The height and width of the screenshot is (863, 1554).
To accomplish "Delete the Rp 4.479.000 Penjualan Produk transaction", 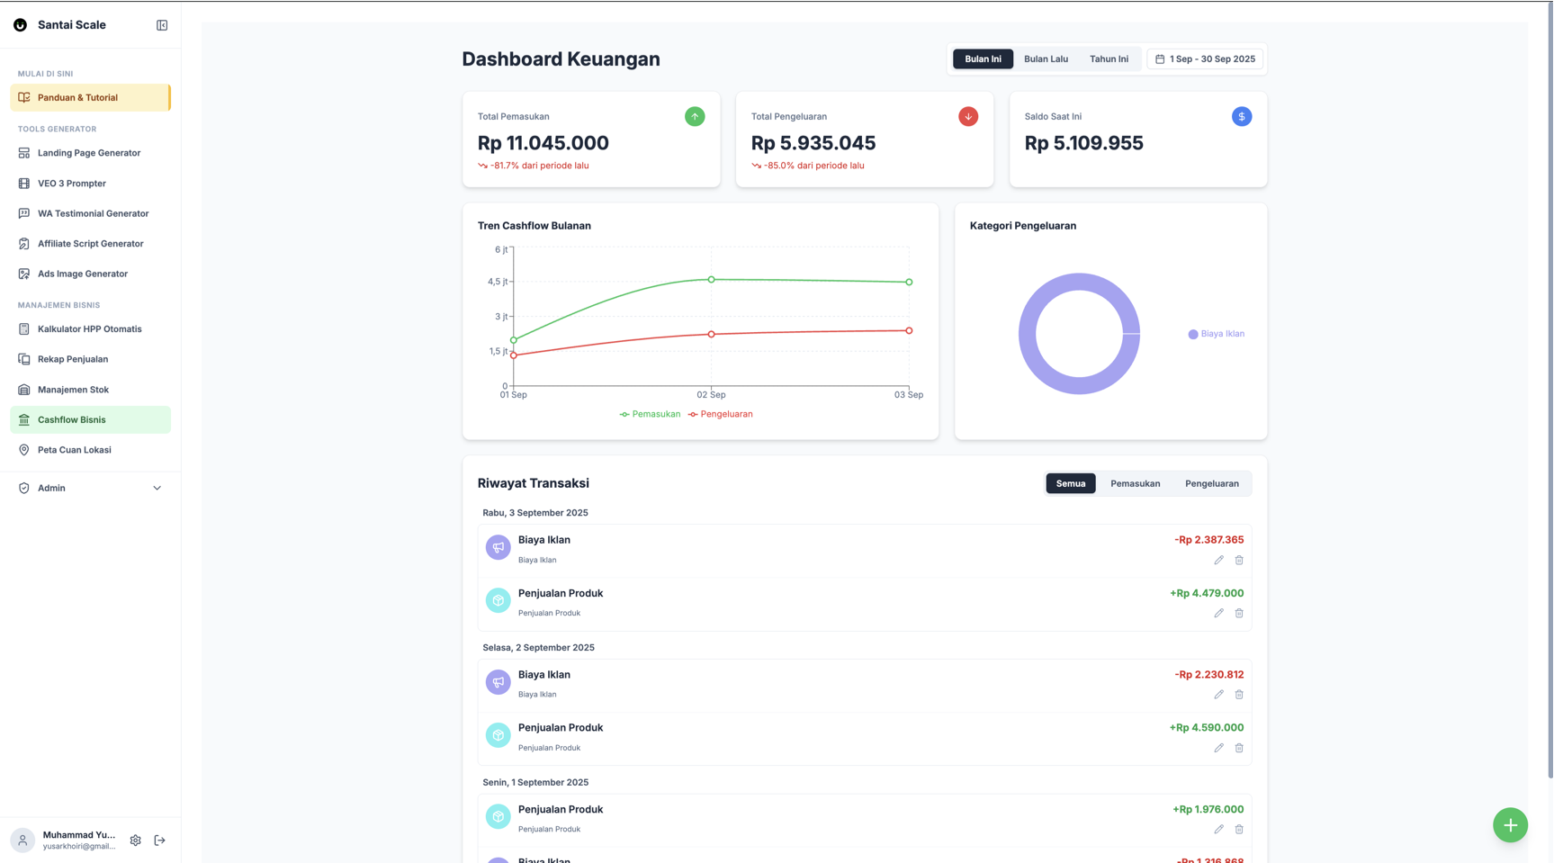I will click(x=1239, y=614).
